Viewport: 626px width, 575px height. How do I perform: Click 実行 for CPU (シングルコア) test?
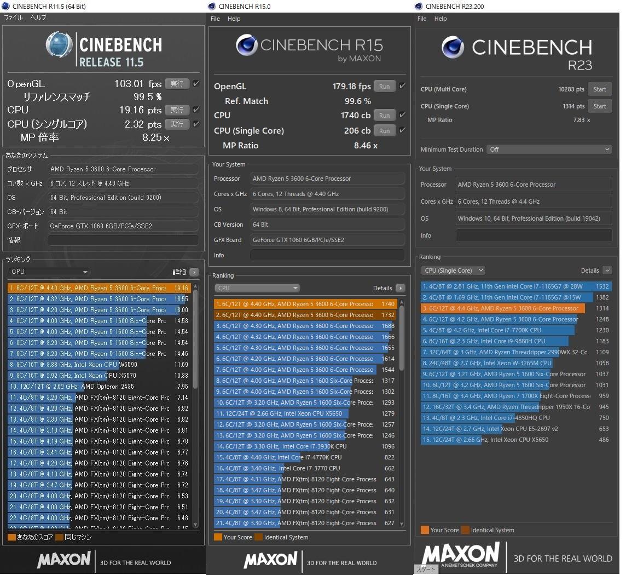pyautogui.click(x=177, y=124)
